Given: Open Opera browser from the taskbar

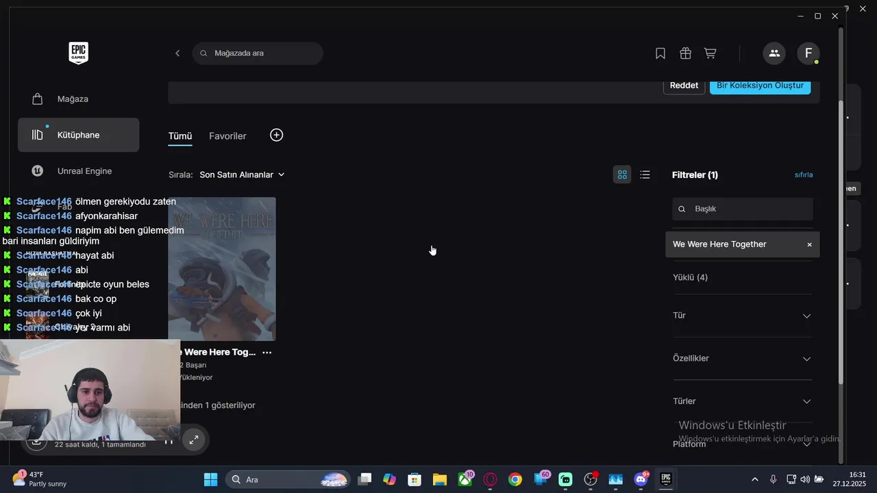Looking at the screenshot, I should coord(490,479).
